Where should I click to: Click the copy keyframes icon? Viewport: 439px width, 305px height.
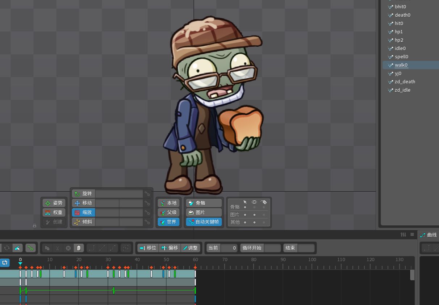coord(47,248)
